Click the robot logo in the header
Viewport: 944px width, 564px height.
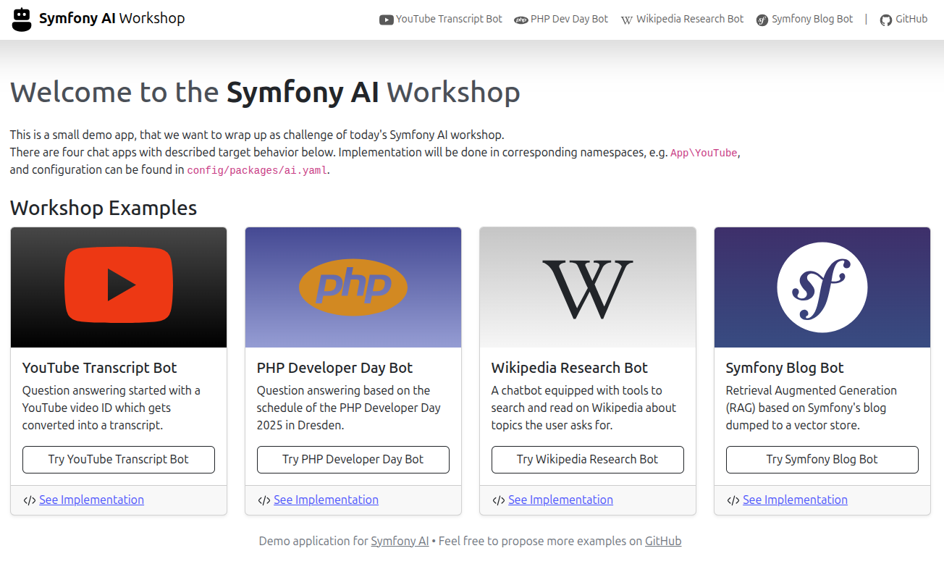coord(21,19)
